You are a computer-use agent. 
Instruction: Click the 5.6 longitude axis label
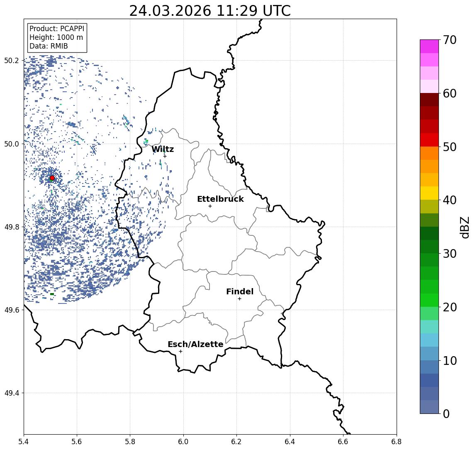(77, 442)
